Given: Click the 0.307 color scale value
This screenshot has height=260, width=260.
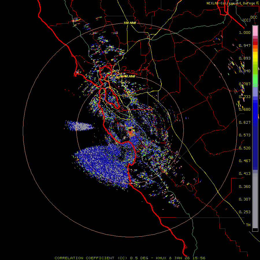Looking at the screenshot, I should [x=245, y=199].
